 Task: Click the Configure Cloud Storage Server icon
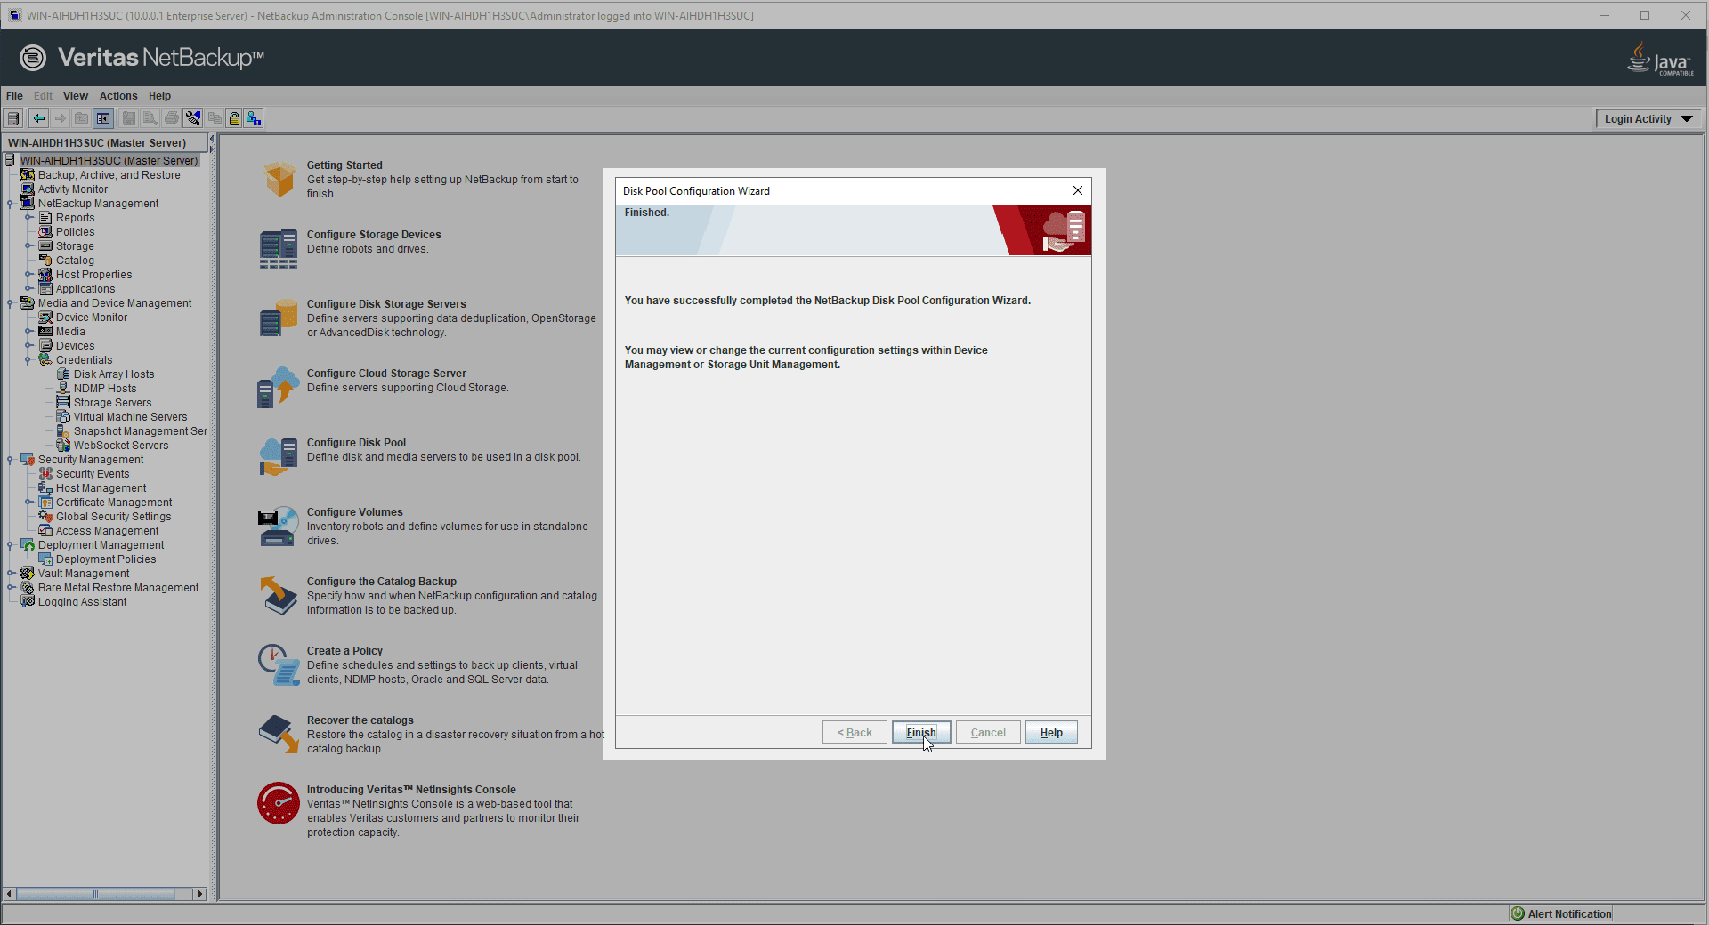coord(278,387)
